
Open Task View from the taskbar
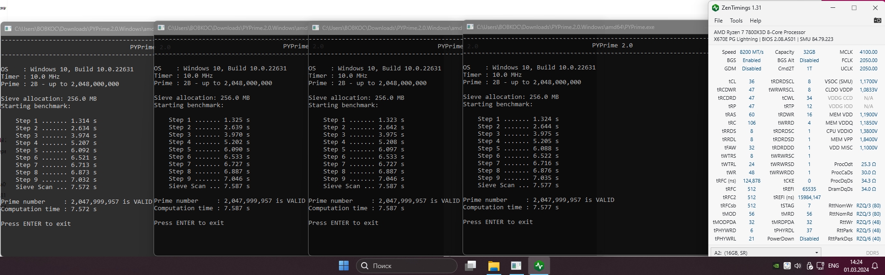470,266
